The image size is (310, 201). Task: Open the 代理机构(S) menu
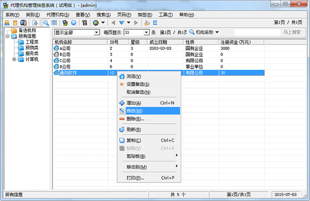[58, 15]
